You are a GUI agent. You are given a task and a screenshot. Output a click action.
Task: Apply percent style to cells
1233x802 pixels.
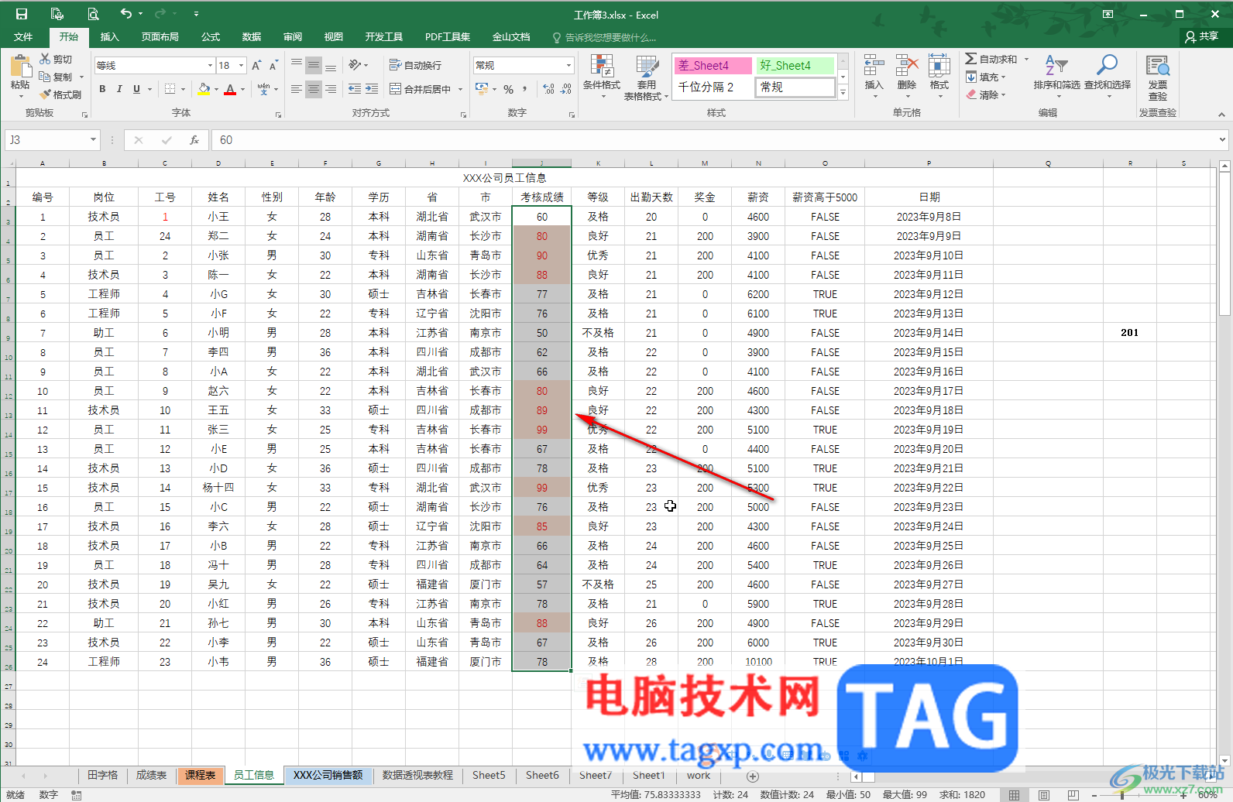pos(509,89)
